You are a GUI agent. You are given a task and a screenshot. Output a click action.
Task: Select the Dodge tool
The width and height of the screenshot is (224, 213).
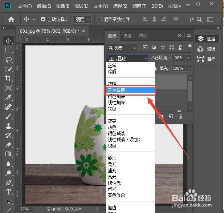click(8, 173)
